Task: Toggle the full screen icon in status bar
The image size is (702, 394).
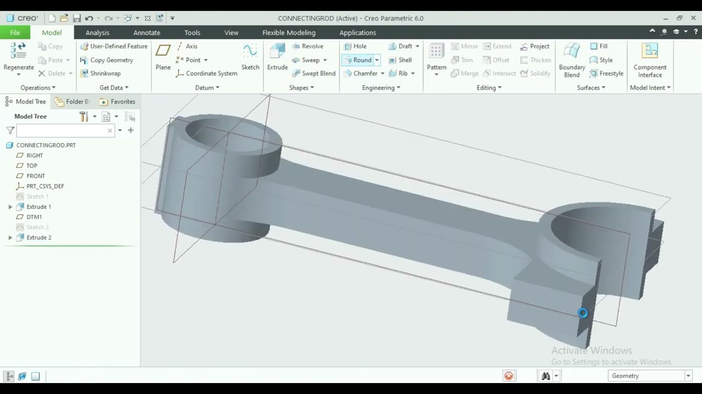Action: pos(36,376)
